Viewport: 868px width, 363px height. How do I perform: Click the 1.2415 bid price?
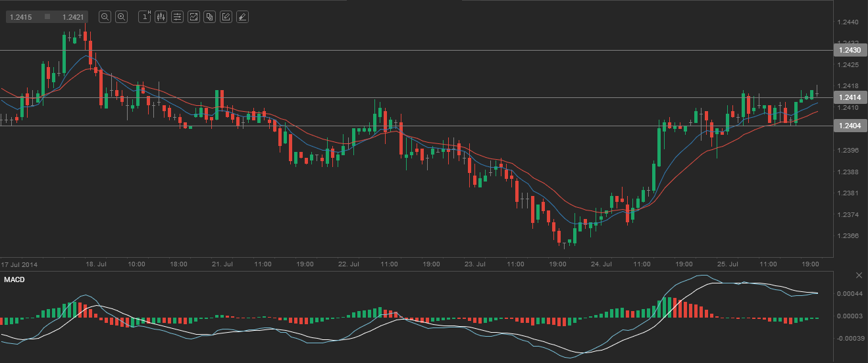(20, 17)
